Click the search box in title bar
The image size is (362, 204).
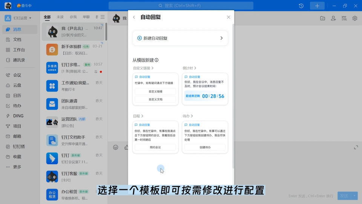181,6
